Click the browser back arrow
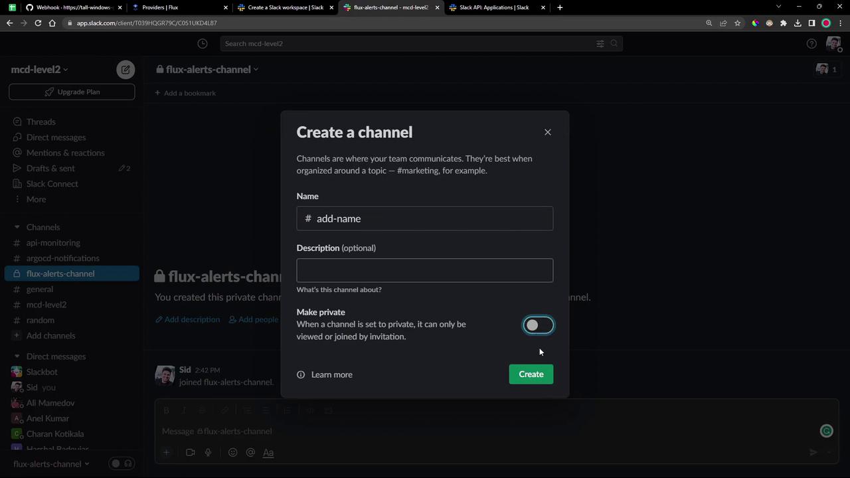 [9, 23]
